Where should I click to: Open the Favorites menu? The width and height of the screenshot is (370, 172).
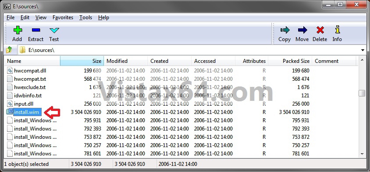63,17
